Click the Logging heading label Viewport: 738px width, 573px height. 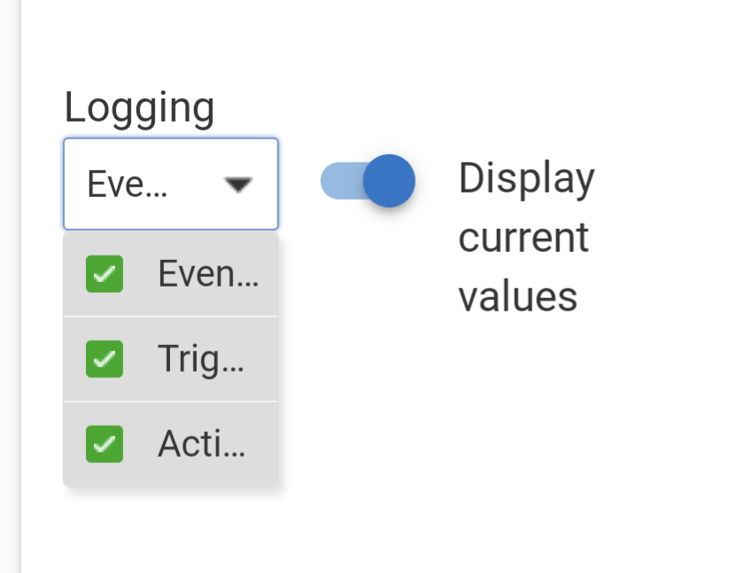138,106
